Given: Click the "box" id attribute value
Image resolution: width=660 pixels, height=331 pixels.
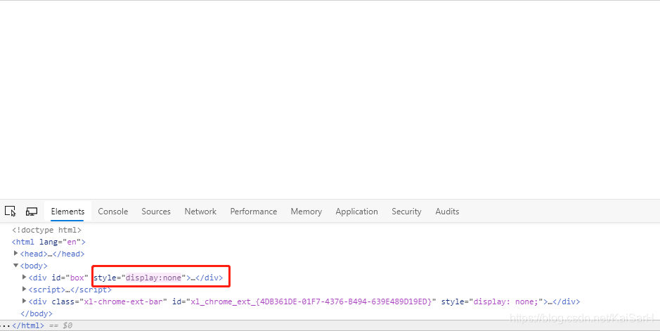Looking at the screenshot, I should [x=77, y=278].
